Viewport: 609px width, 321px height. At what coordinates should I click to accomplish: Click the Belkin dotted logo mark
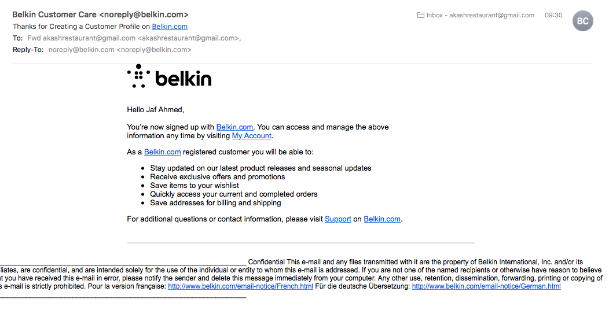[138, 76]
